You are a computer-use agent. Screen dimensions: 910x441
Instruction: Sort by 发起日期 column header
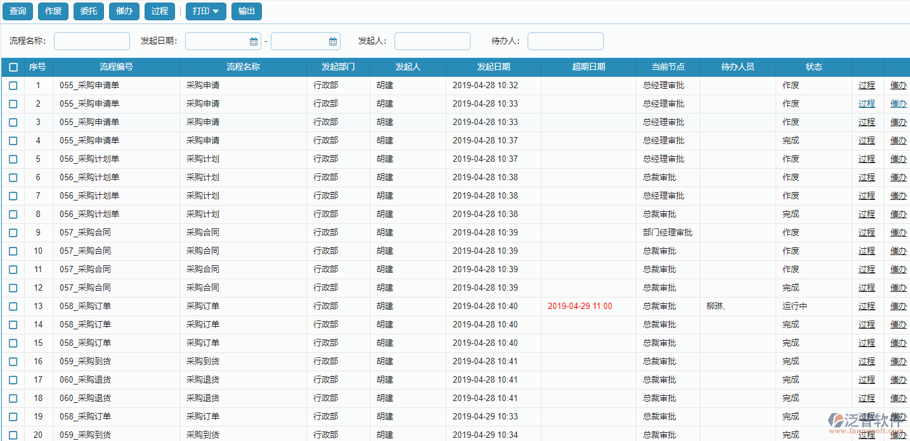coord(493,67)
